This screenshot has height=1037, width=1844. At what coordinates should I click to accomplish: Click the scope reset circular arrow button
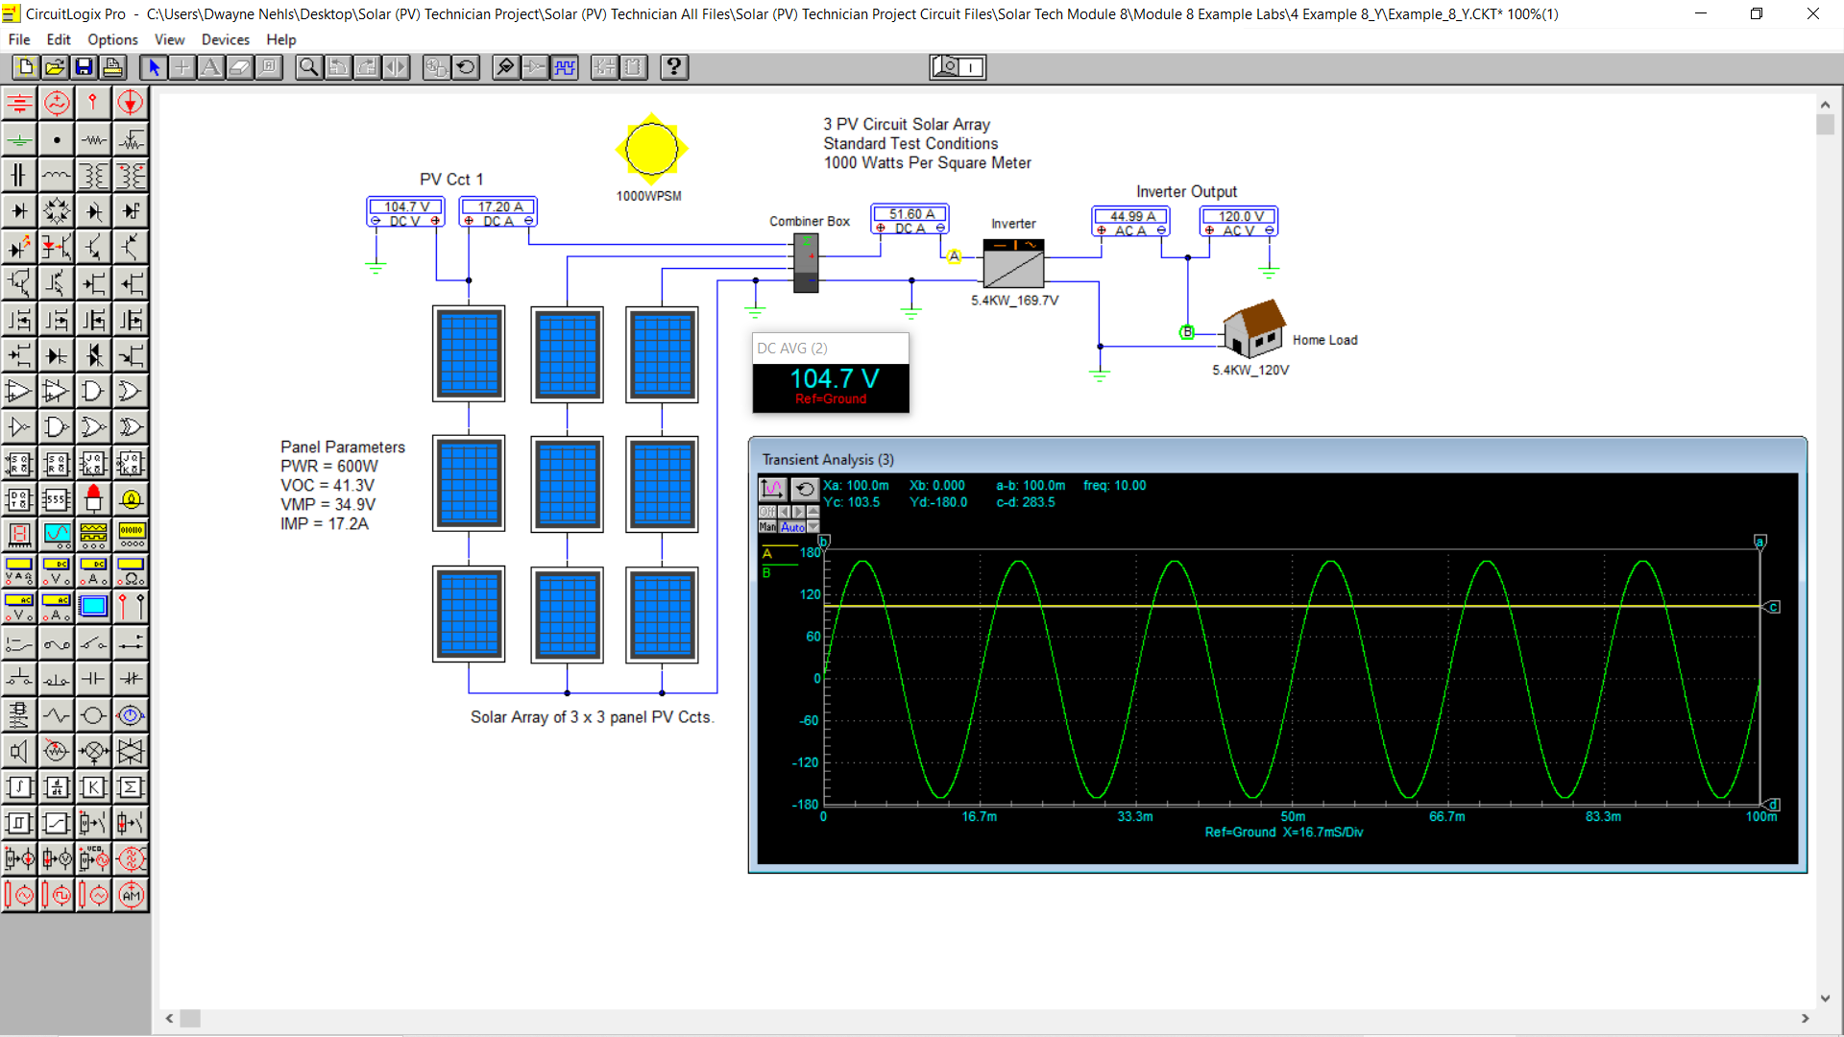[806, 490]
